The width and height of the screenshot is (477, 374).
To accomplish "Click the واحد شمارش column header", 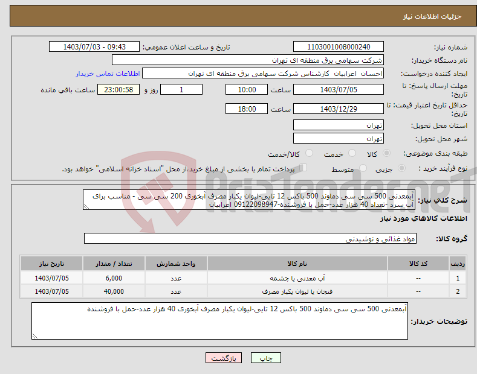I will tap(176, 264).
